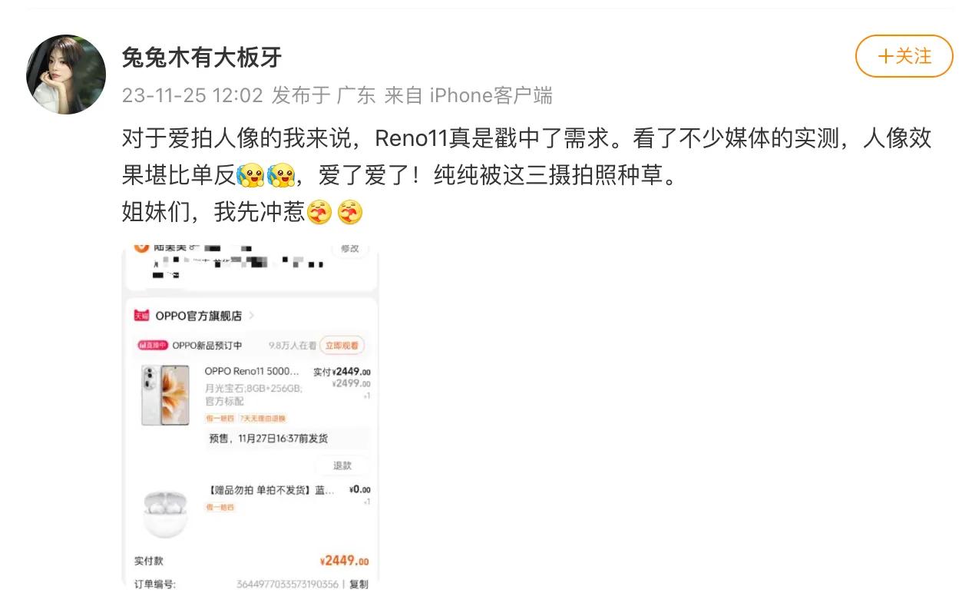Click the 23-11-25 12:02 post timestamp
Viewport: 972px width, 616px height.
(193, 95)
